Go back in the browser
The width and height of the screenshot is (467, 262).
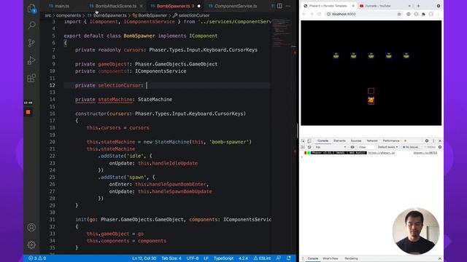(x=304, y=14)
